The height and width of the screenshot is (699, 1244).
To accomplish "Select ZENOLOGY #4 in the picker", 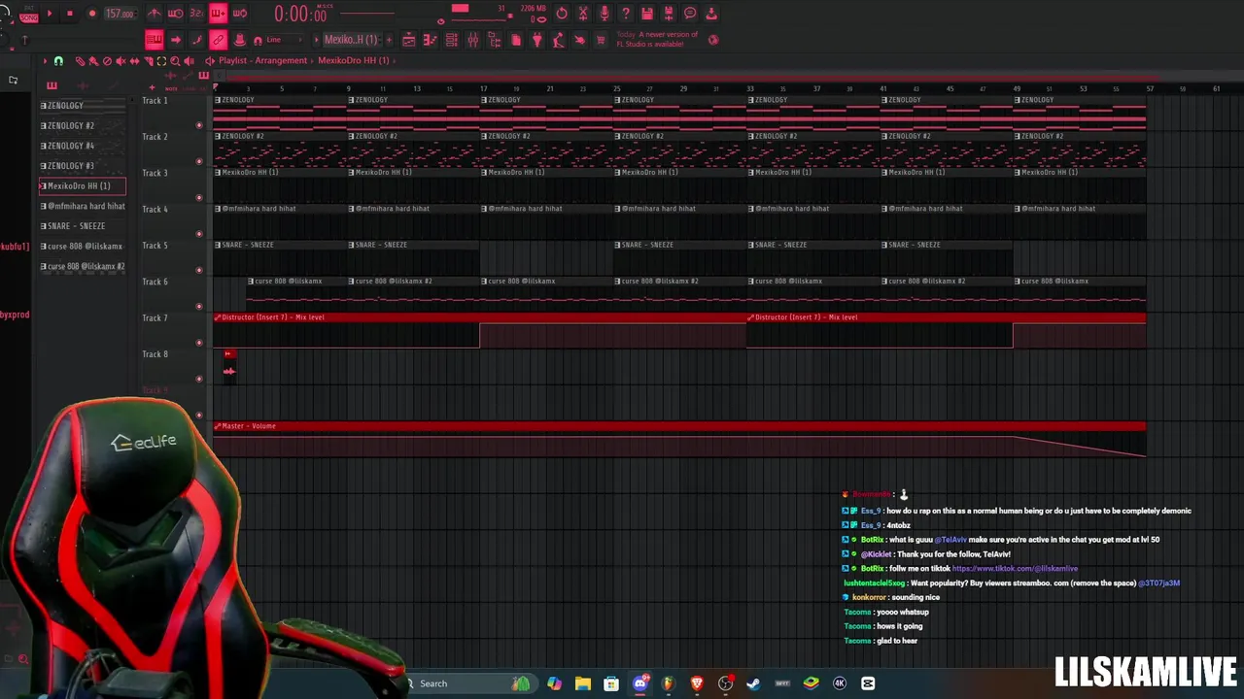I will point(82,146).
